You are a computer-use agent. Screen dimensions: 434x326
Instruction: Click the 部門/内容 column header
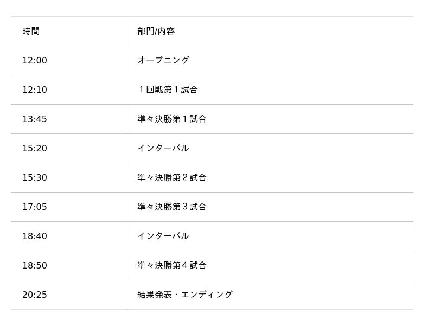pyautogui.click(x=156, y=31)
